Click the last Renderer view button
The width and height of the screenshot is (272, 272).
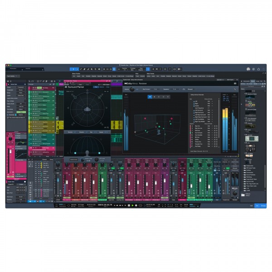coord(168,97)
